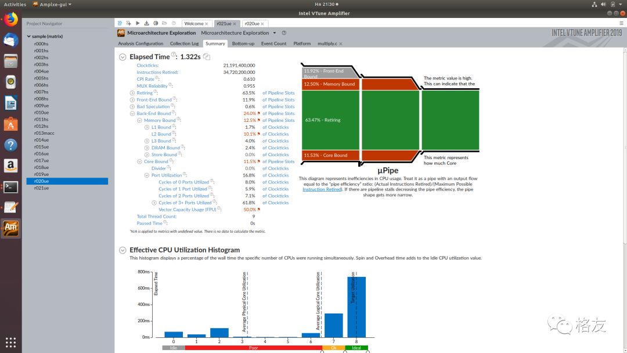627x353 pixels.
Task: Click the Start analysis play icon
Action: click(138, 23)
